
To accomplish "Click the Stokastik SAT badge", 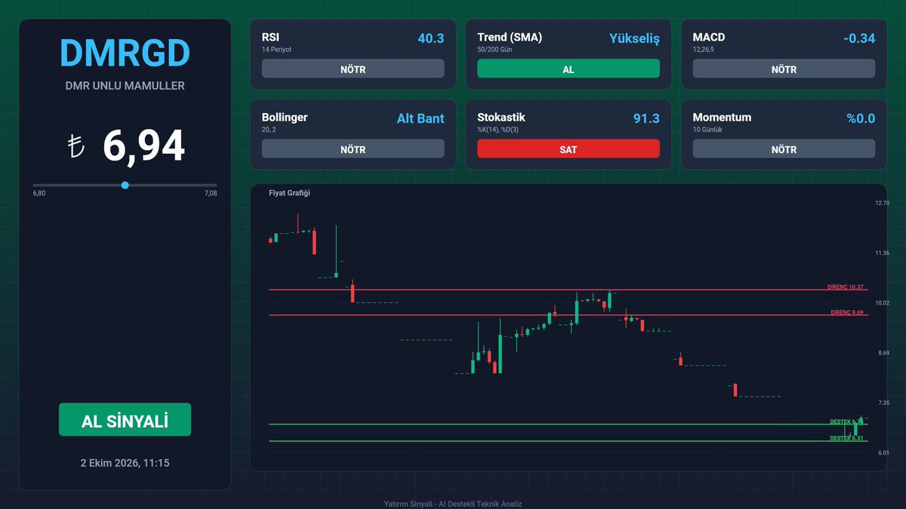I will pos(569,149).
